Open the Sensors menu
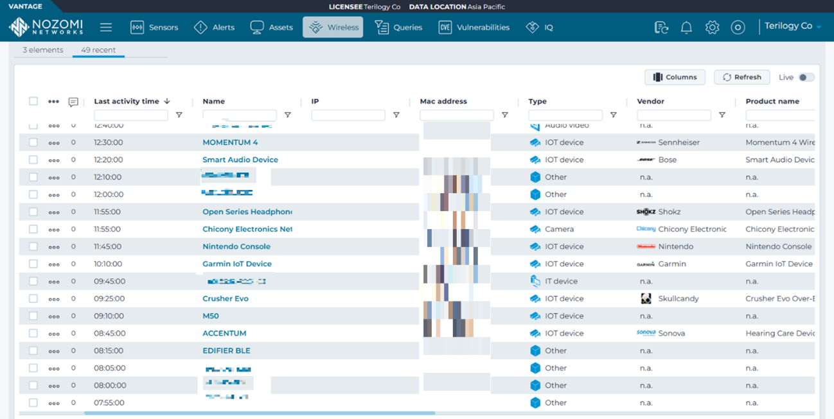This screenshot has width=834, height=419. [154, 27]
